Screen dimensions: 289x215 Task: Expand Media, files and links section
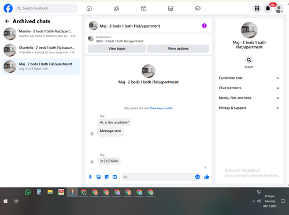(249, 98)
